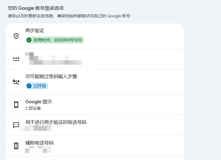Click the green checkmark in the 启用时间 badge
This screenshot has width=221, height=160.
[x=29, y=40]
